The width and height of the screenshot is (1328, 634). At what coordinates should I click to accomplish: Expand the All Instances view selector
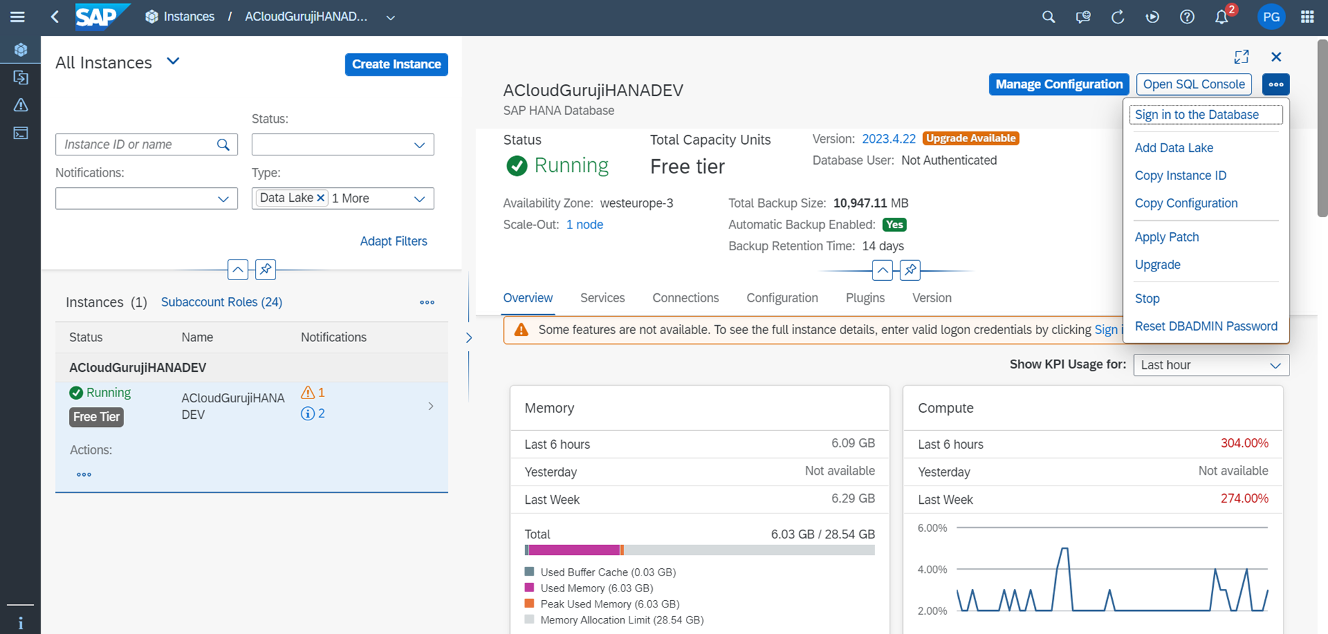click(x=173, y=62)
